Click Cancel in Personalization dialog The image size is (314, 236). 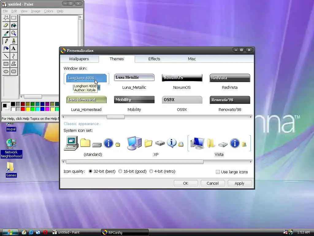213,183
